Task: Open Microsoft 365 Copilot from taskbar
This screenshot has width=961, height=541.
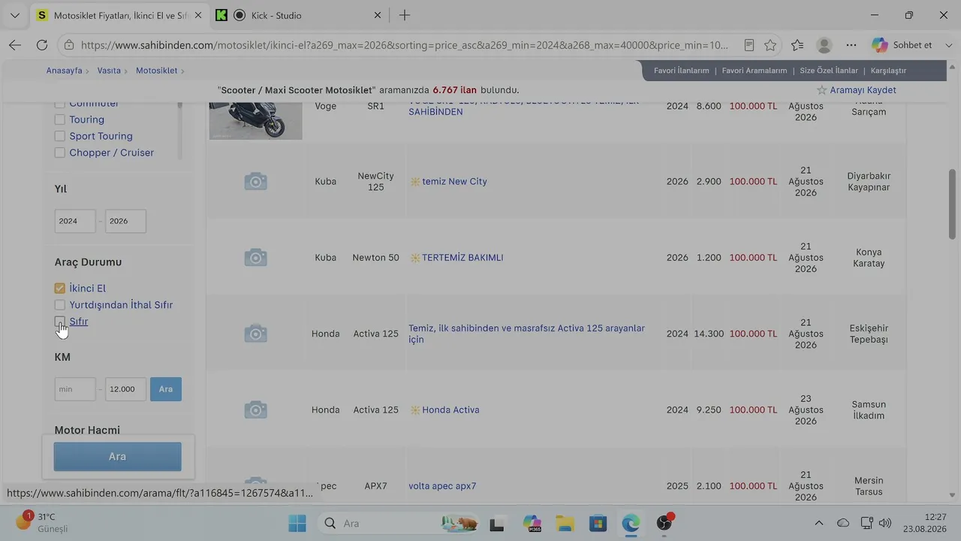Action: point(532,523)
